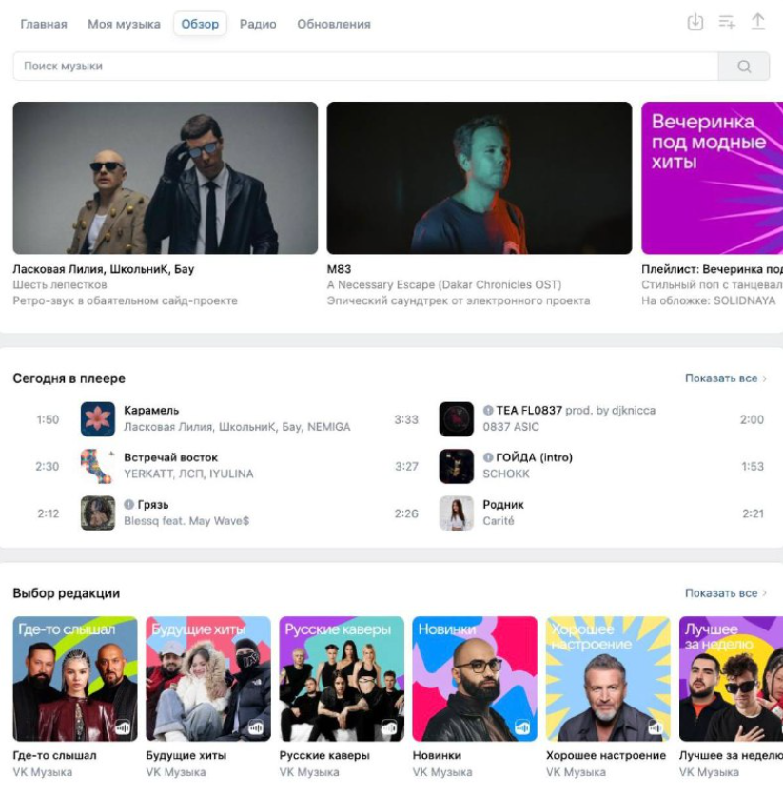Open the Моя музыка tab
783x794 pixels.
point(124,24)
